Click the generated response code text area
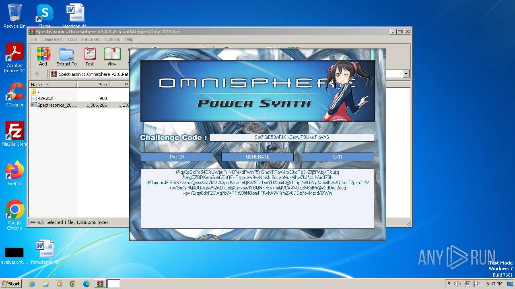The image size is (515, 289). pos(257,199)
